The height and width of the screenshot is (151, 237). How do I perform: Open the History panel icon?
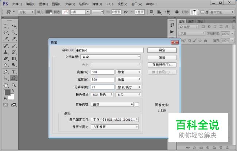[172, 25]
